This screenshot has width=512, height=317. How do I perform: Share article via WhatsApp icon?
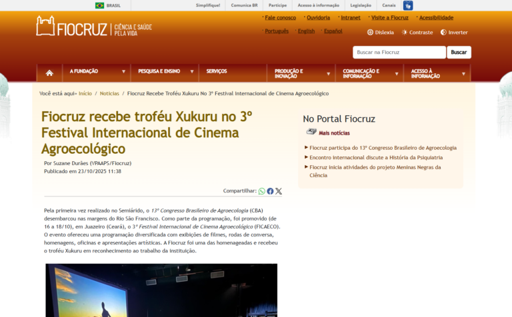click(262, 191)
